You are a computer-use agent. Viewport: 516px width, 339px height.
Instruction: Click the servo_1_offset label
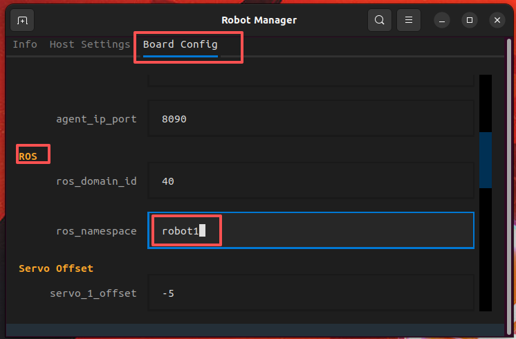[93, 293]
